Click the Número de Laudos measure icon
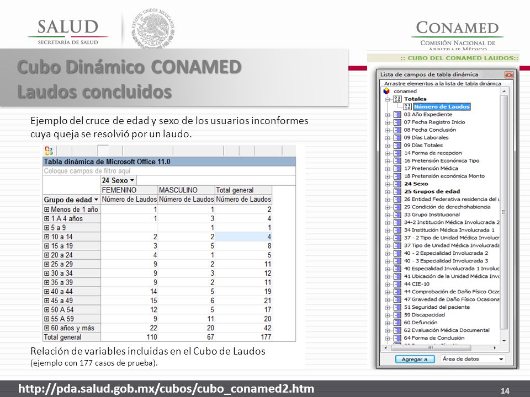 [x=407, y=106]
